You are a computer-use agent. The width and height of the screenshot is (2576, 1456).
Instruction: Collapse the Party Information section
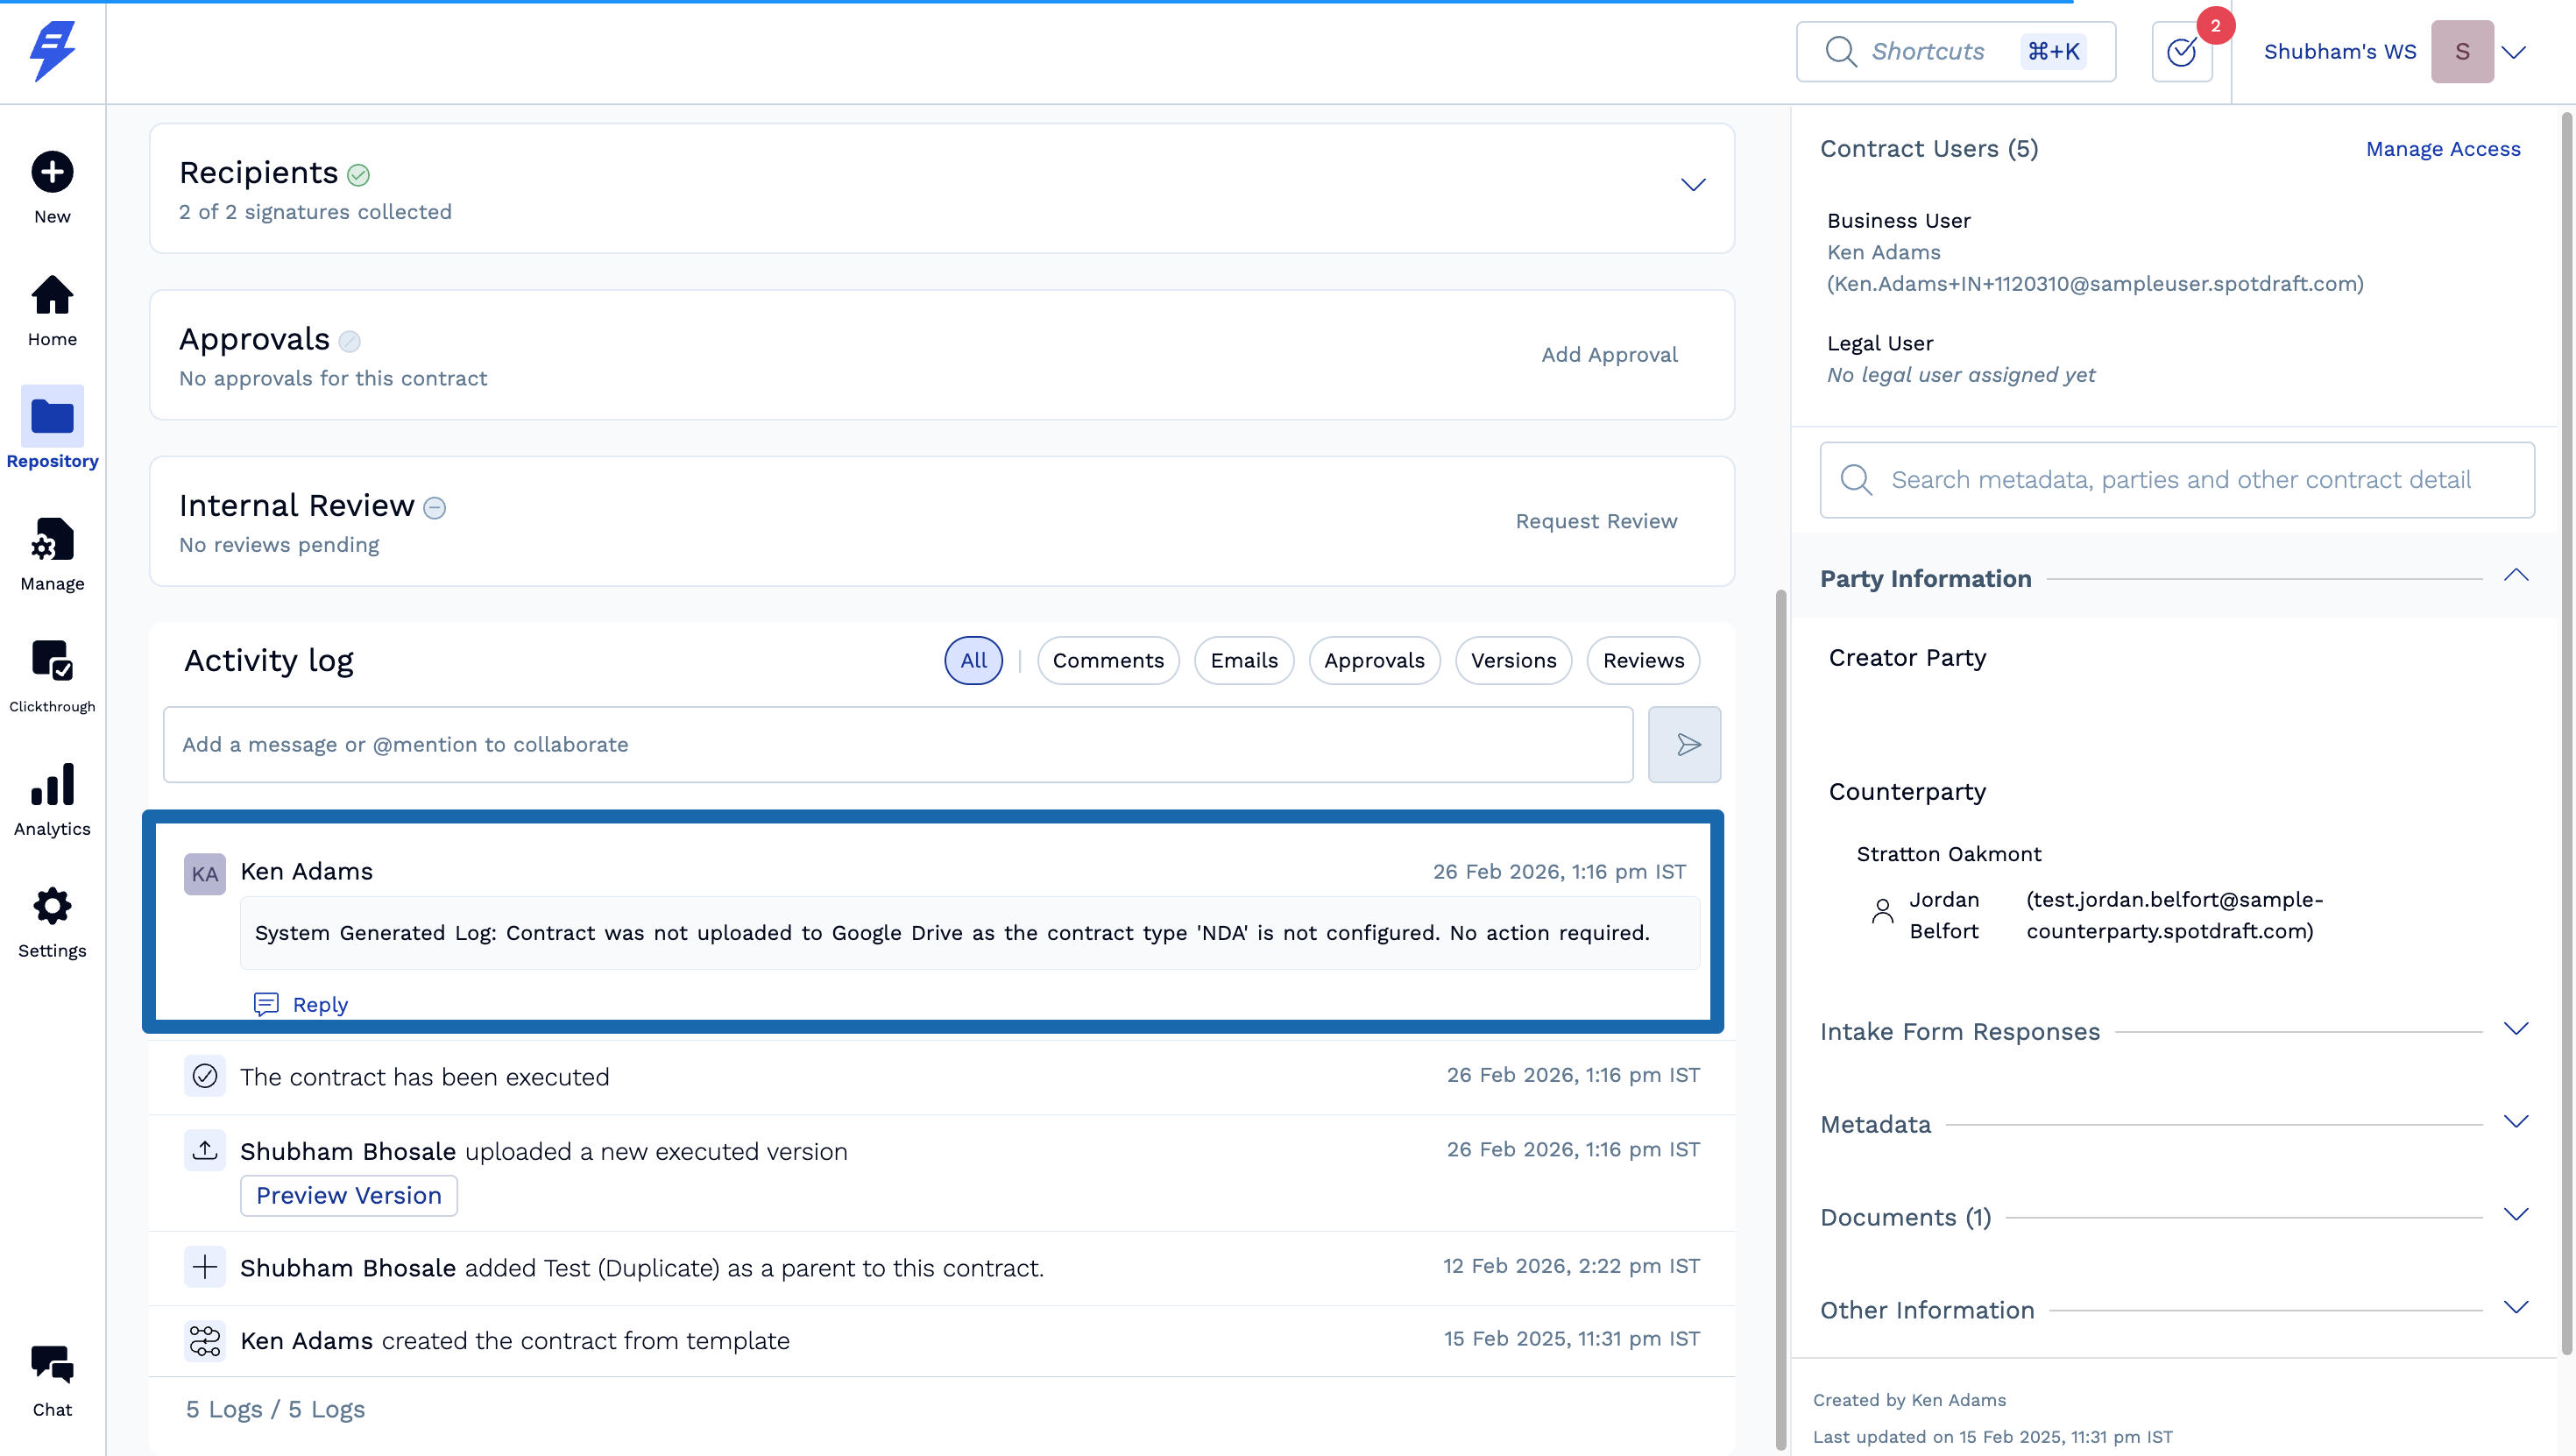pos(2515,576)
